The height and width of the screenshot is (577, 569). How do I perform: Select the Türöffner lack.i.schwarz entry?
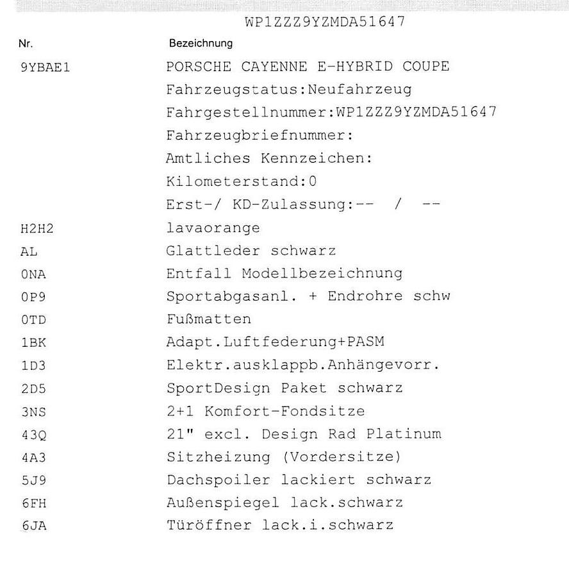279,526
